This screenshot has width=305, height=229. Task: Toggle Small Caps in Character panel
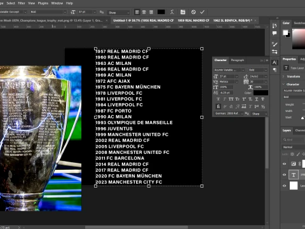coord(238,99)
